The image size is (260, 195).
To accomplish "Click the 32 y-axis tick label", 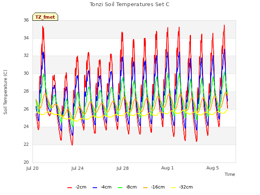I will 26,56.
